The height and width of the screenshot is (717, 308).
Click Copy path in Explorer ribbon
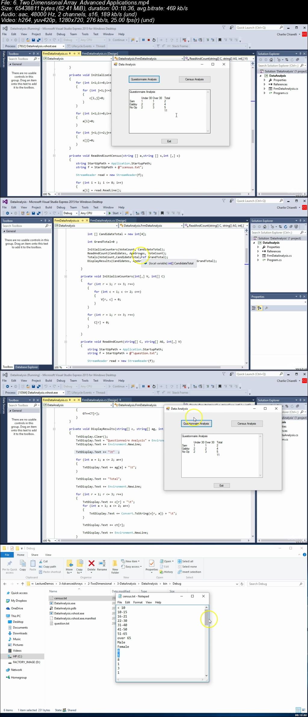(48, 567)
